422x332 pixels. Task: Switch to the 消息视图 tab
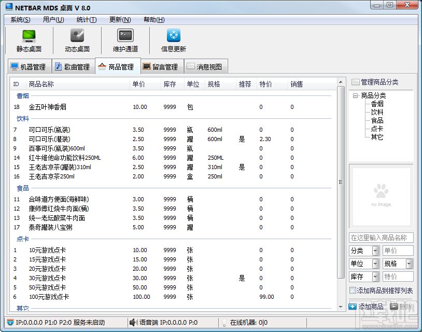206,66
